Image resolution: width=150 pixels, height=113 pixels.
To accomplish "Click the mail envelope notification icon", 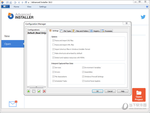I will coord(13,104).
